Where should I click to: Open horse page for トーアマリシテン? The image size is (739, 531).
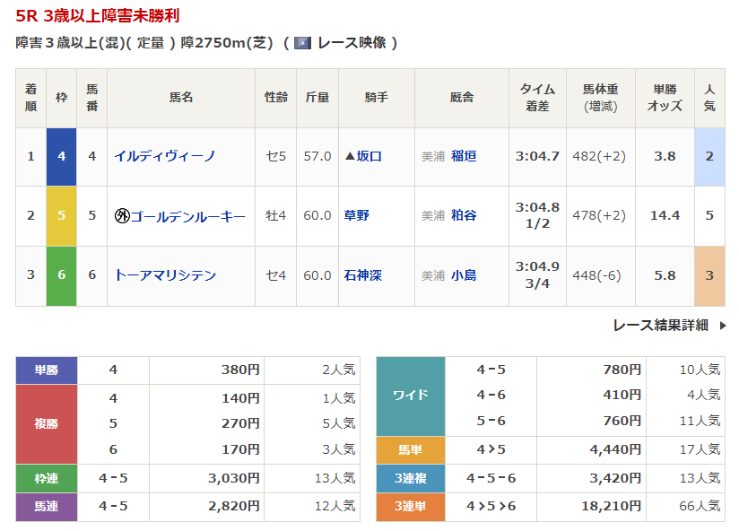[x=164, y=275]
